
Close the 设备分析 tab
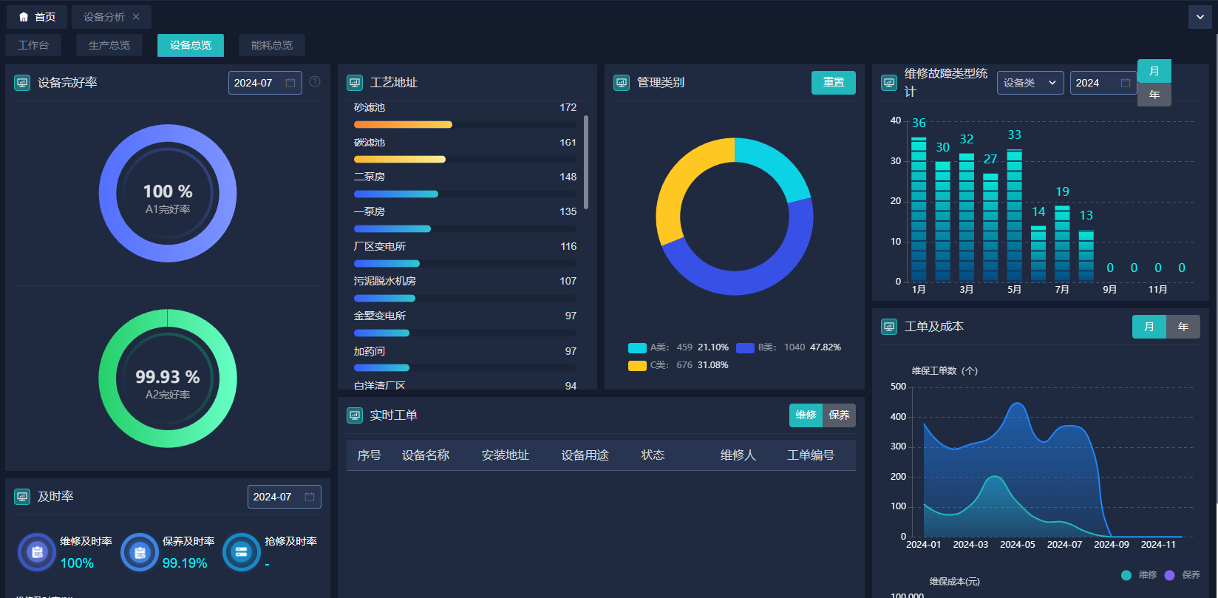(136, 17)
